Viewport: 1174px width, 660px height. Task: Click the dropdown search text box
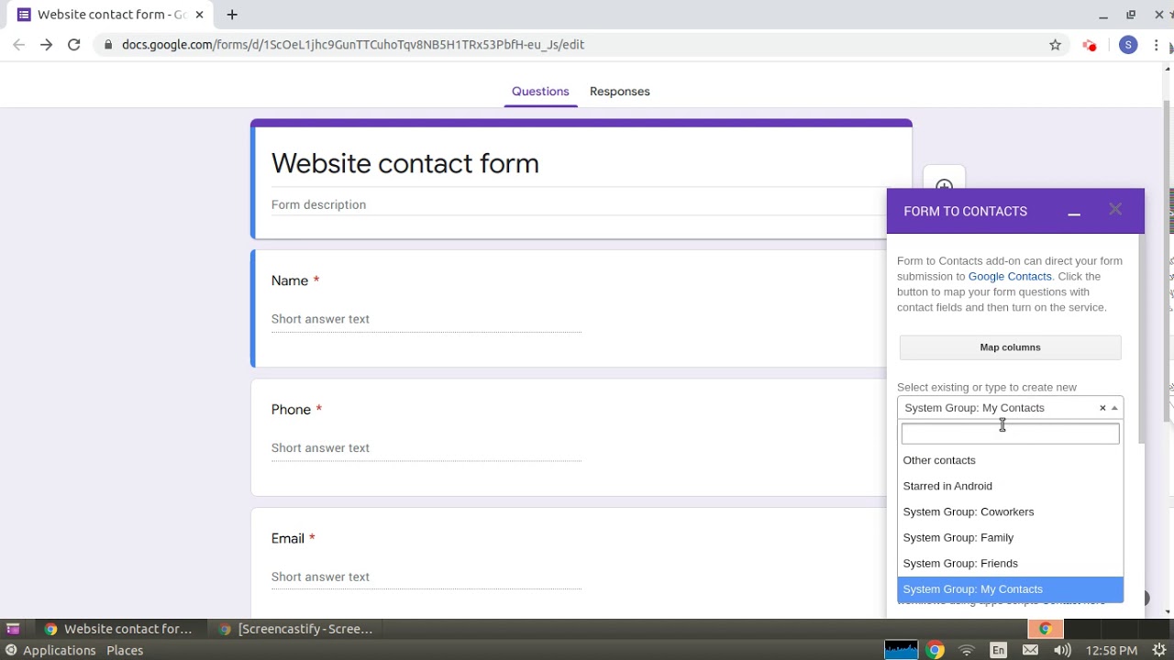click(x=1010, y=434)
